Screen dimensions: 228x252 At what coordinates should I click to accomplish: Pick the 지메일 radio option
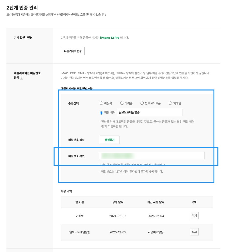pos(170,103)
